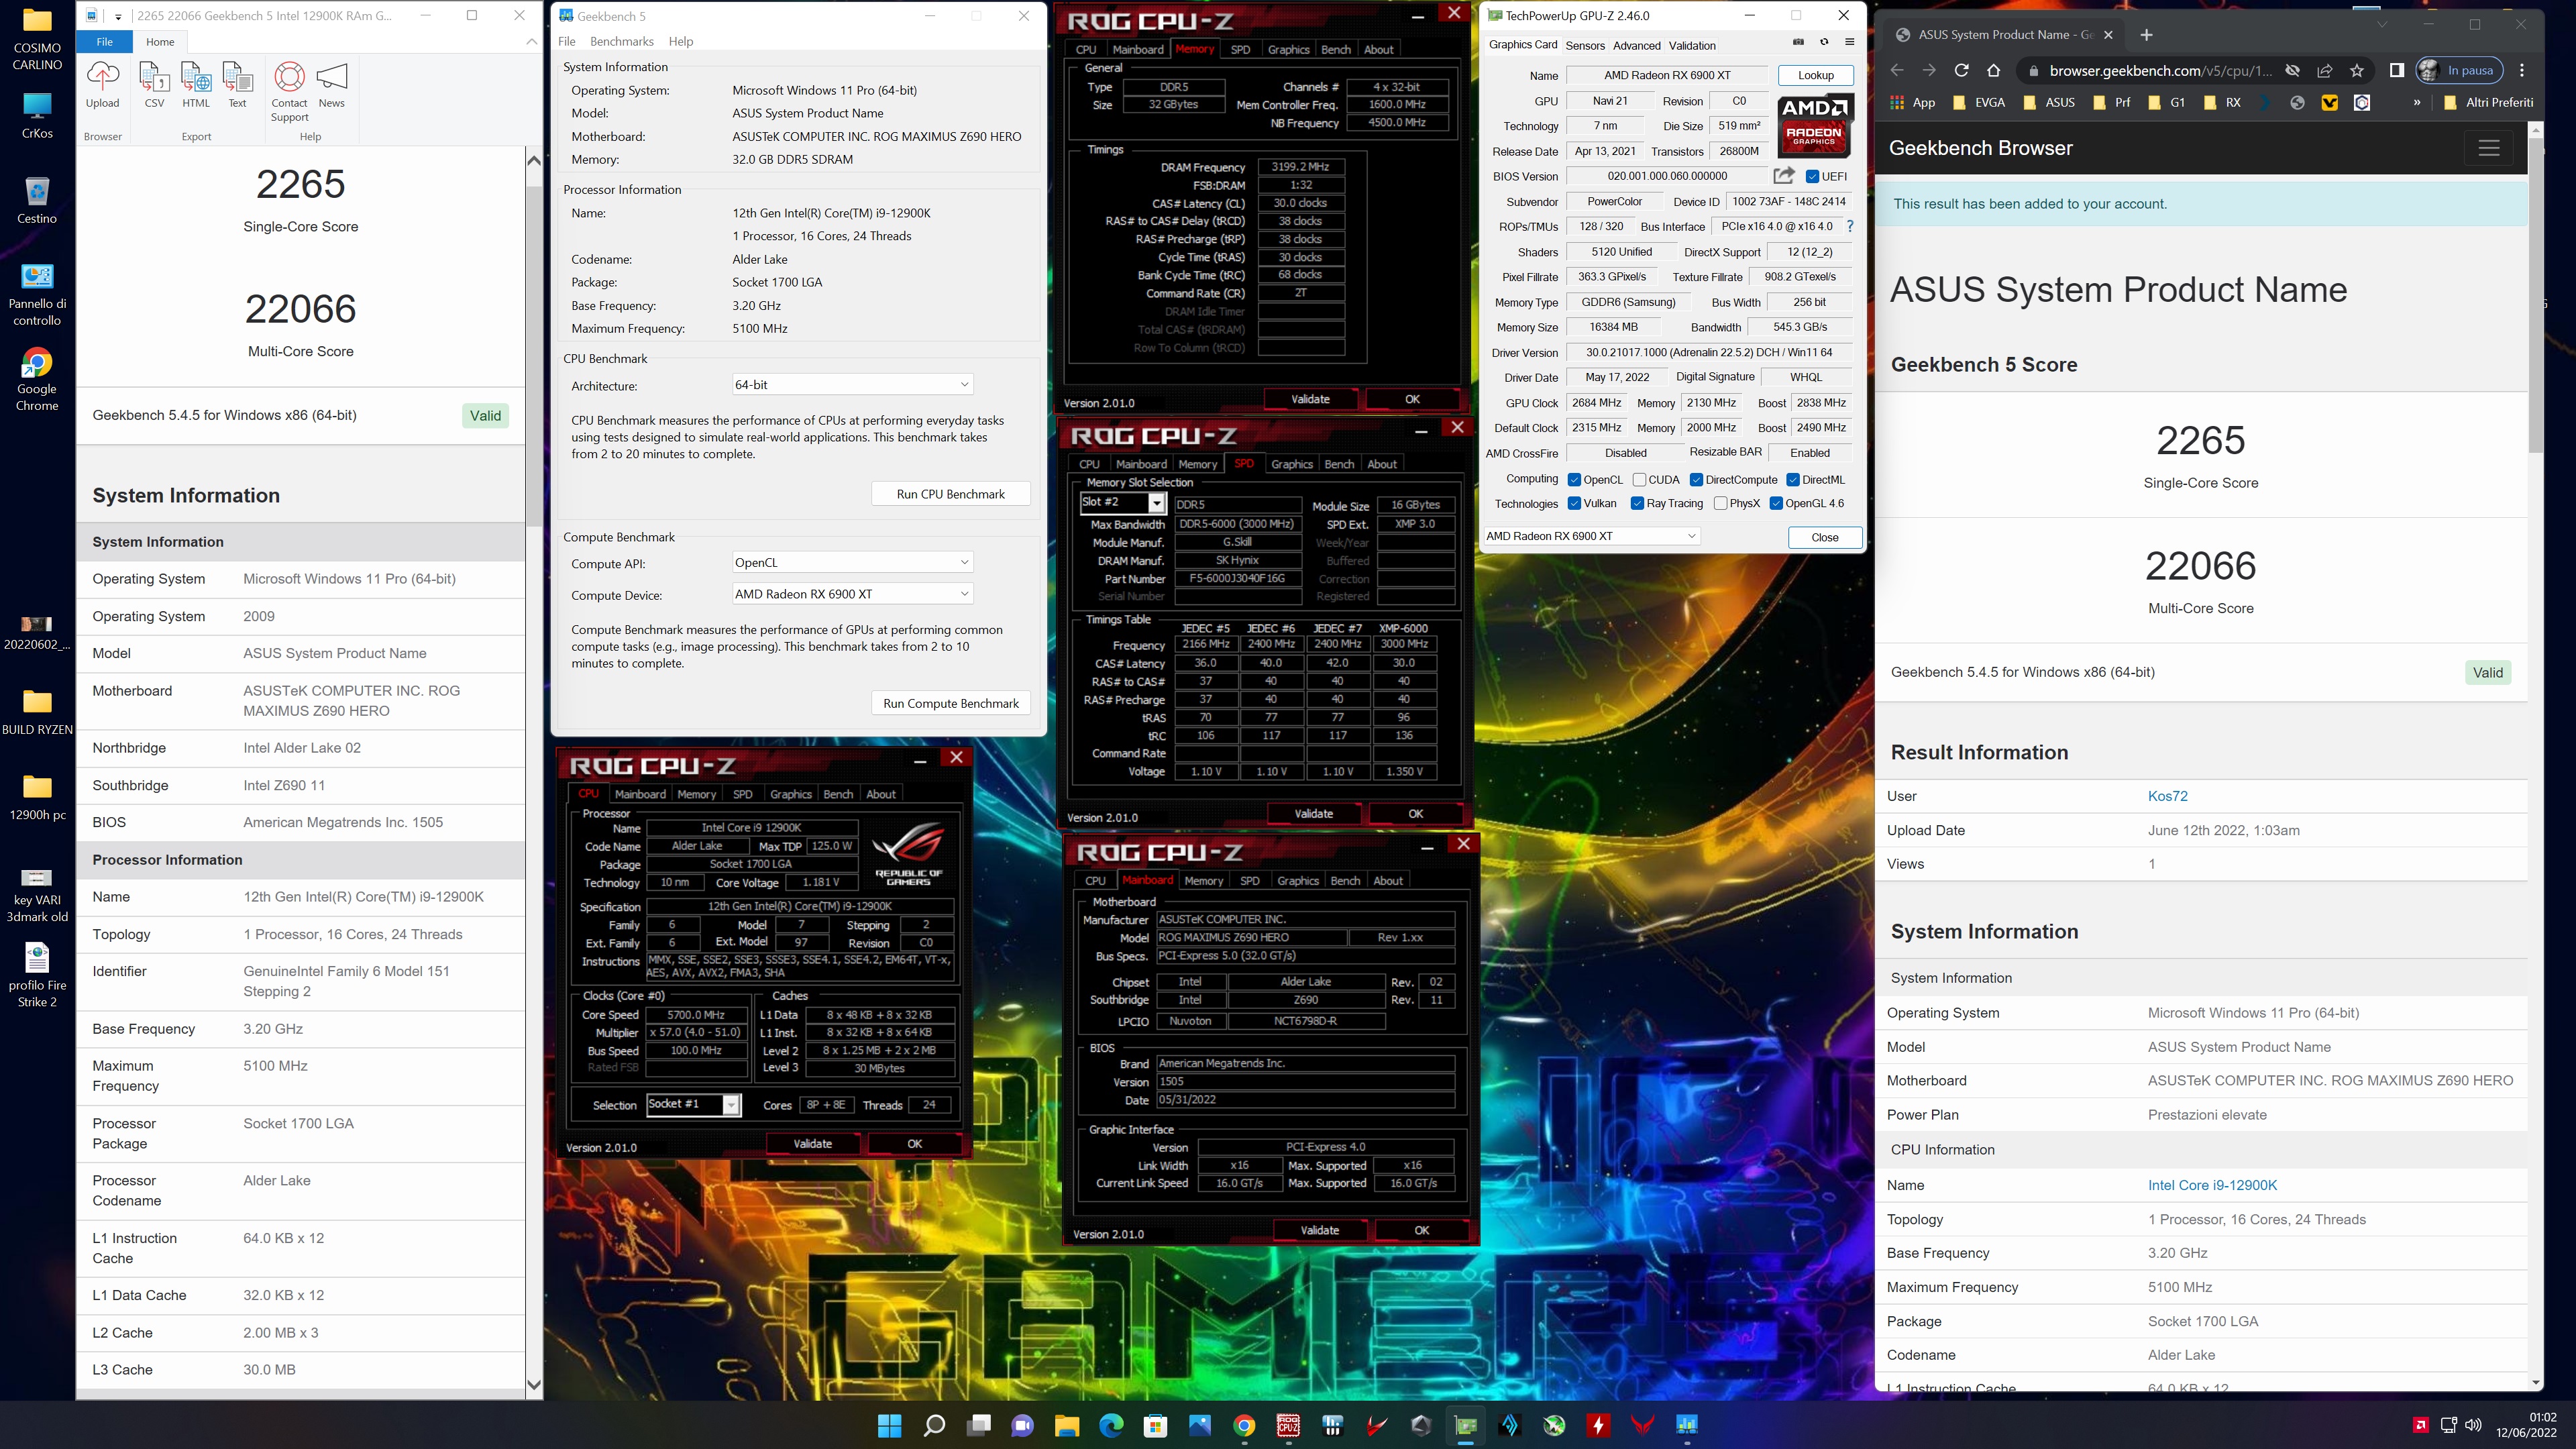Viewport: 2576px width, 1449px height.
Task: Toggle the OpenGL 4.6 checkbox in GPU-Z
Action: (x=1776, y=503)
